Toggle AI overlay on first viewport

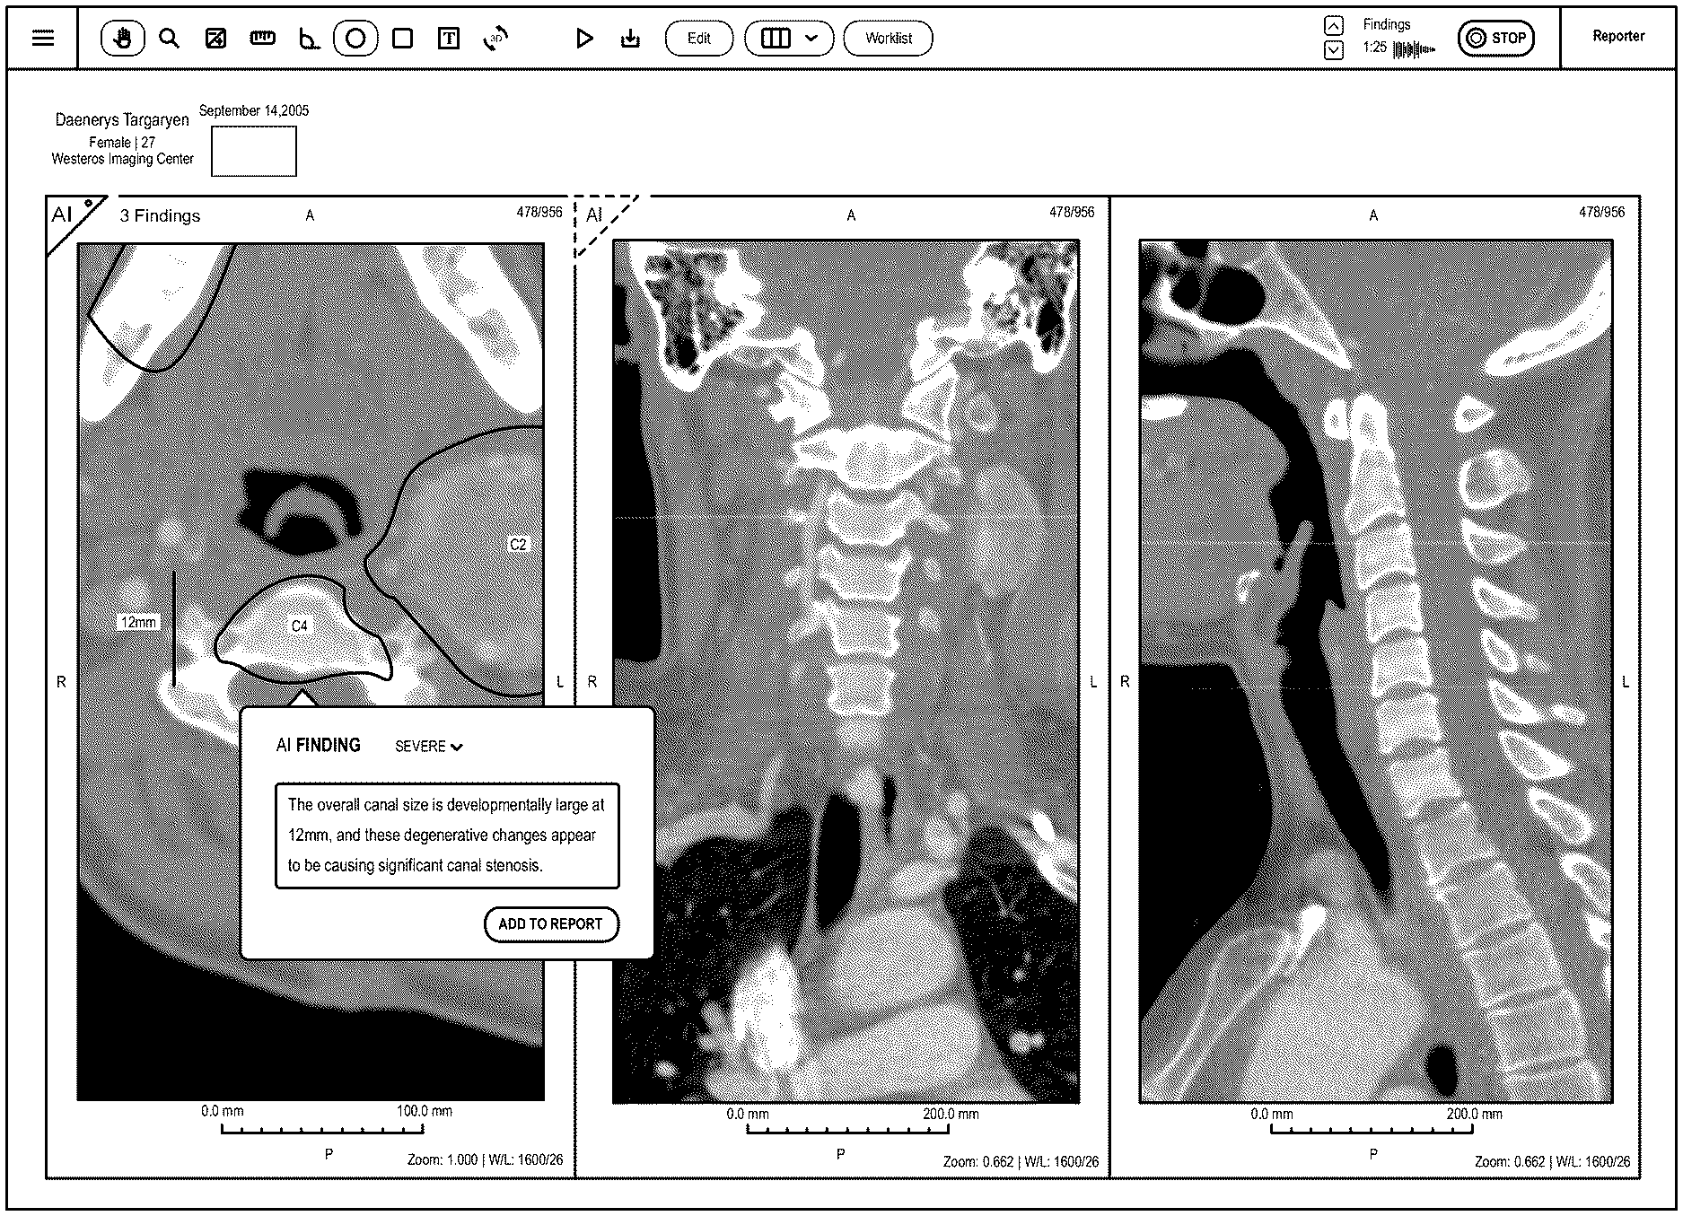point(66,216)
